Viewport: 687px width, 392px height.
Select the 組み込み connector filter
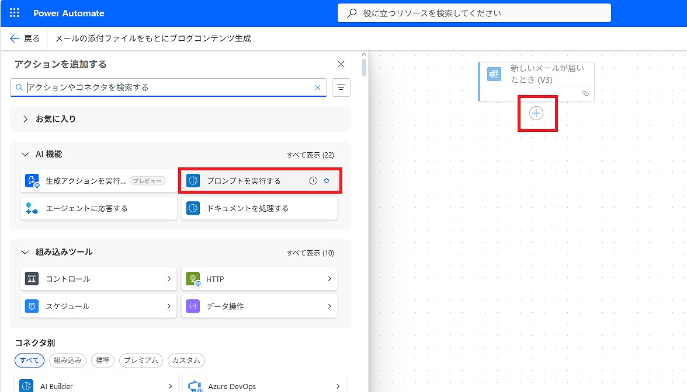[x=68, y=360]
